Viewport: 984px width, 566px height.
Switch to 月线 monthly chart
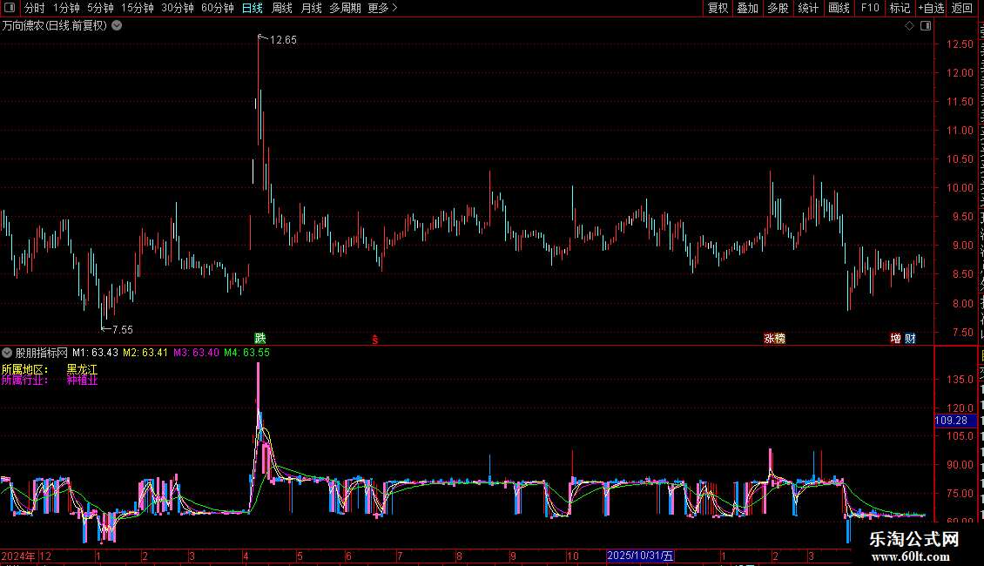coord(311,8)
